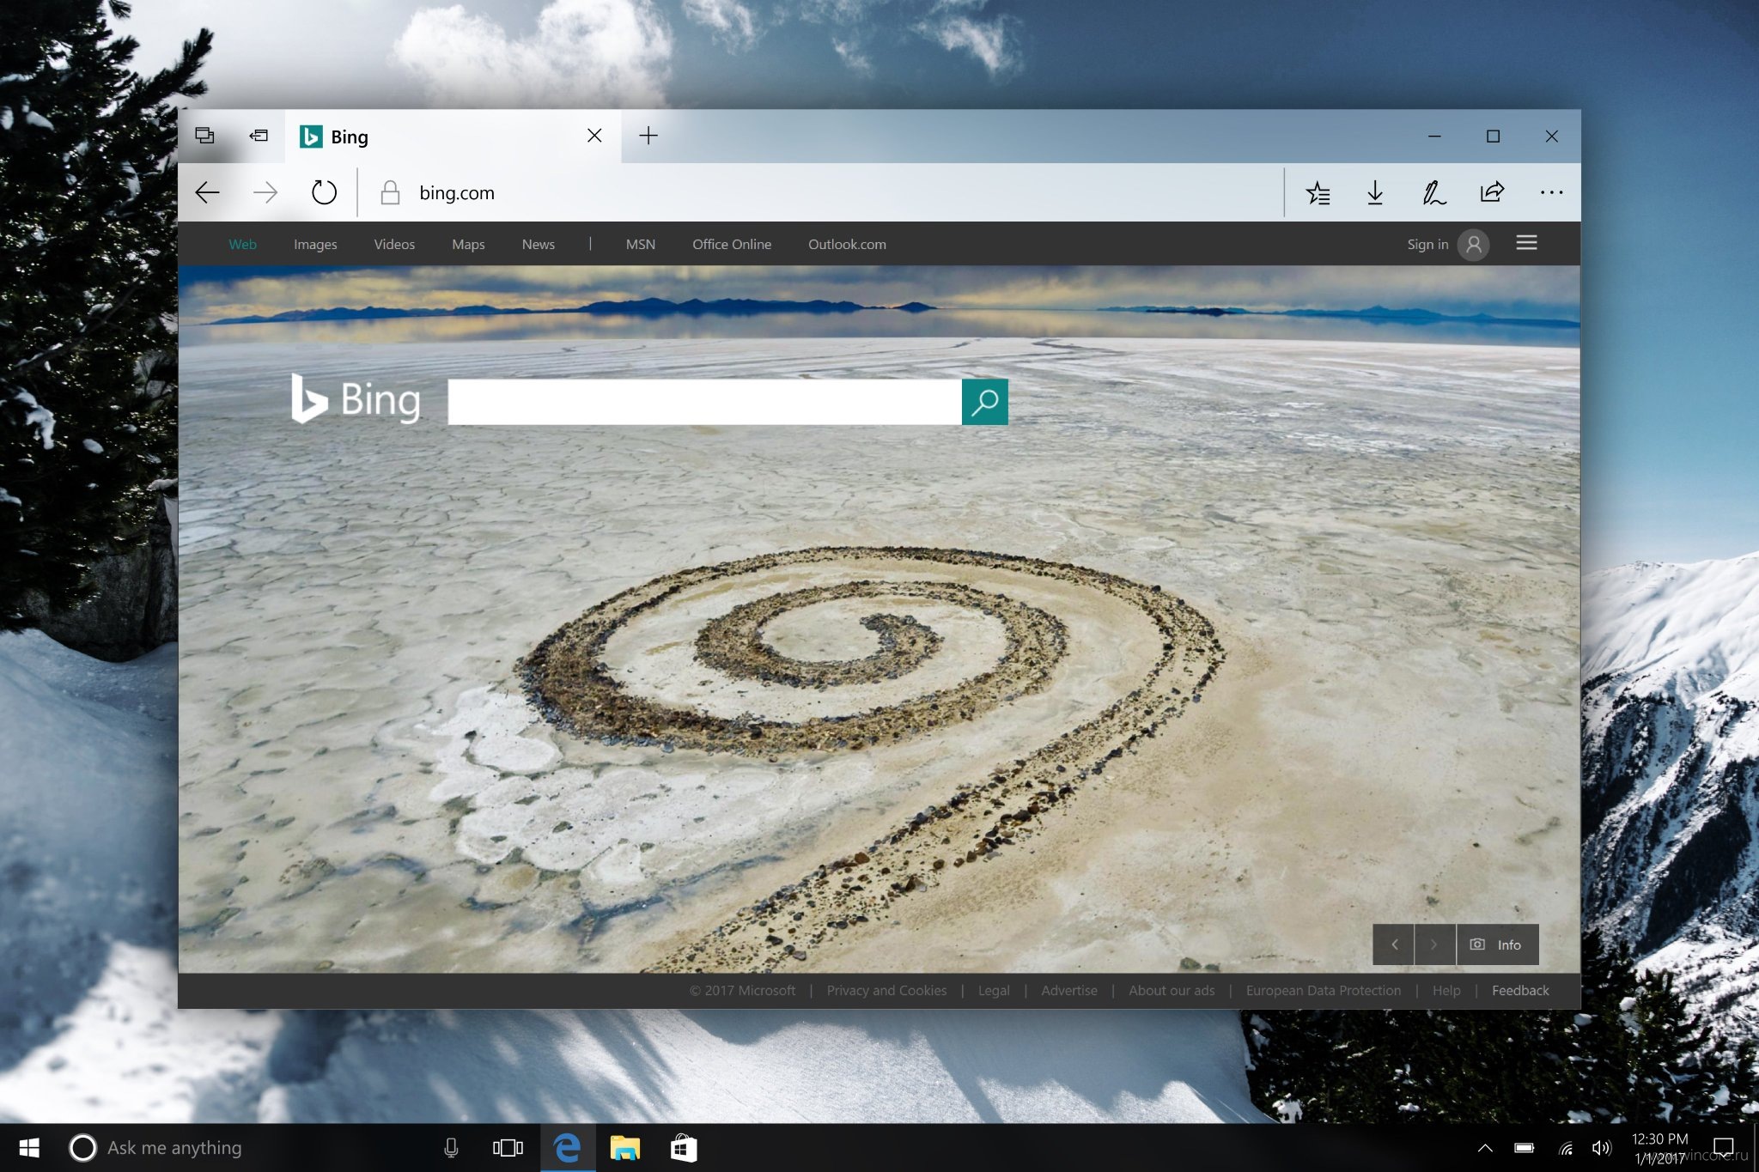Click the lock site info icon
1759x1172 pixels.
[390, 192]
